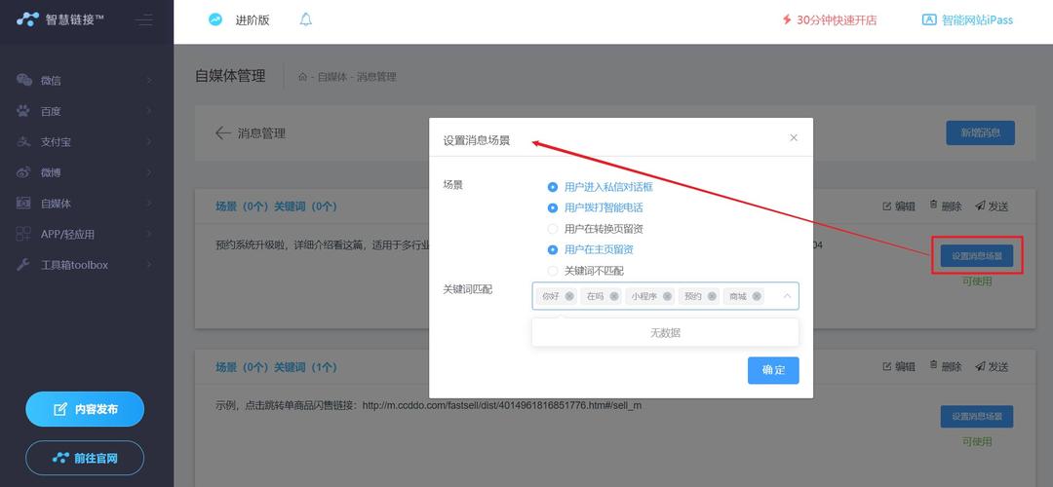Click 发送 on the first message card
The height and width of the screenshot is (487, 1053).
[x=992, y=206]
